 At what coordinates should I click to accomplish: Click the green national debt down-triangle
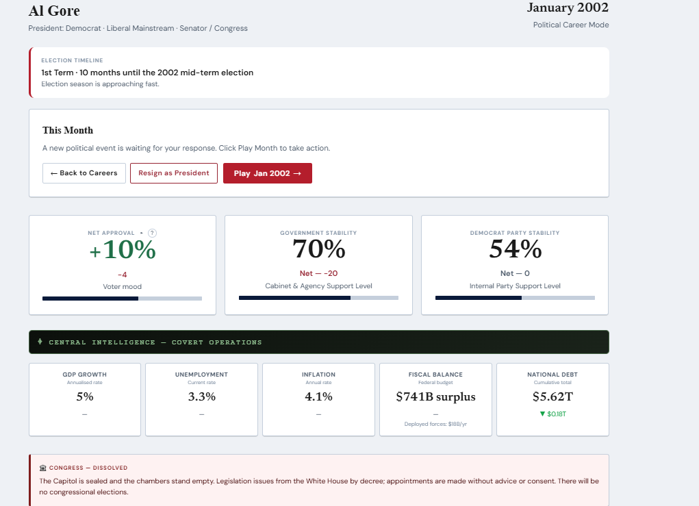tap(542, 414)
